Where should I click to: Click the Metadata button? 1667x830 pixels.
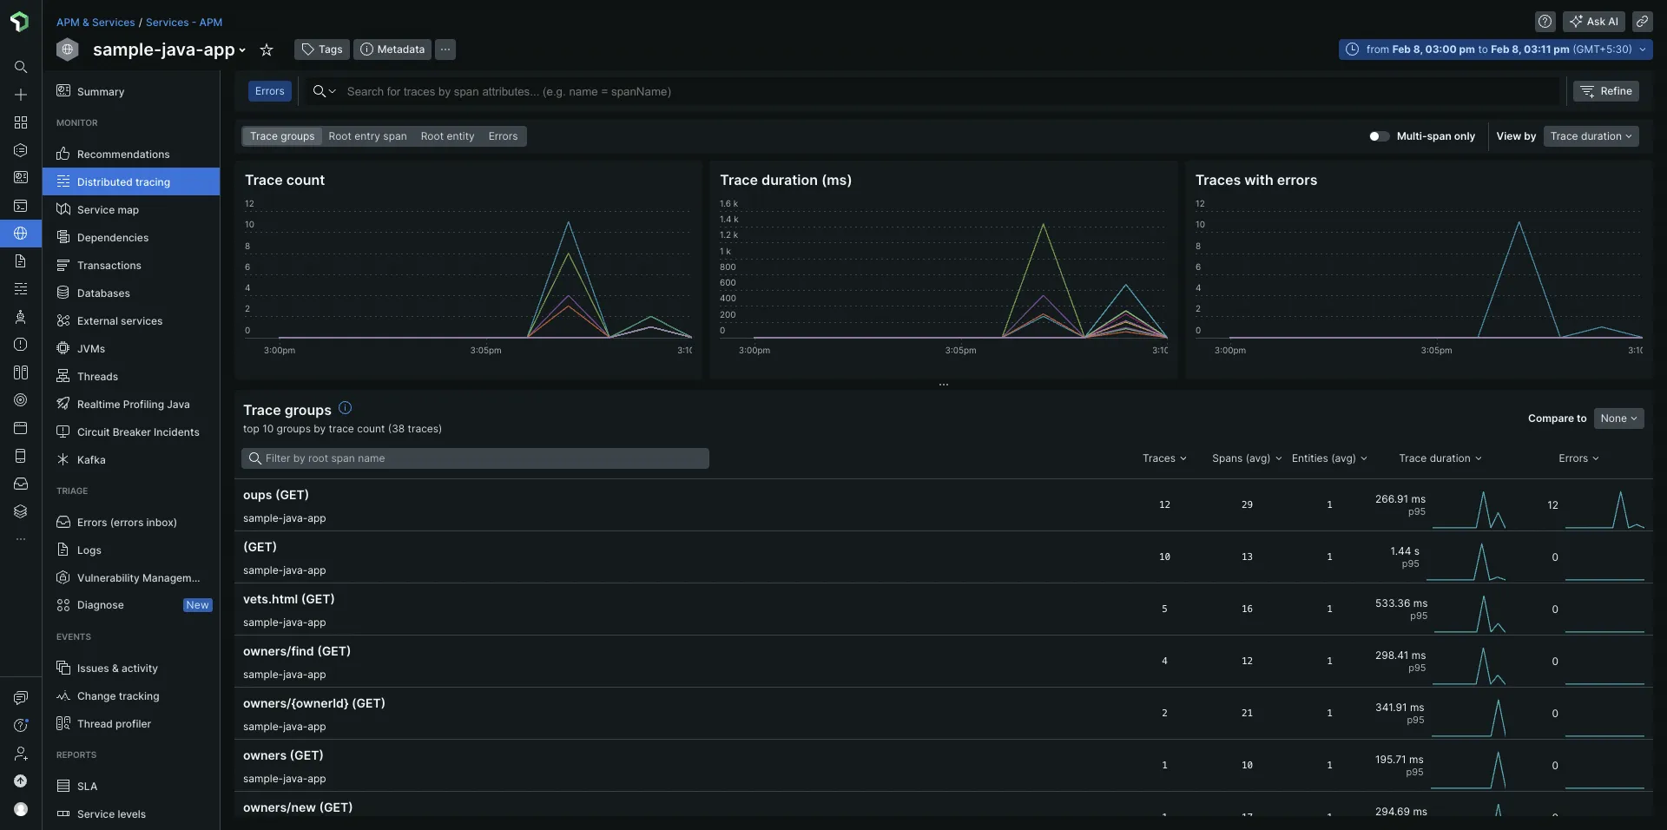click(392, 49)
